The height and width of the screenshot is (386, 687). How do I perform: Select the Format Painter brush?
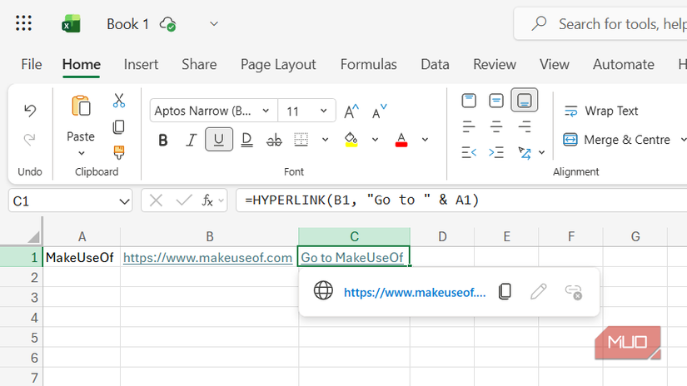pyautogui.click(x=119, y=153)
